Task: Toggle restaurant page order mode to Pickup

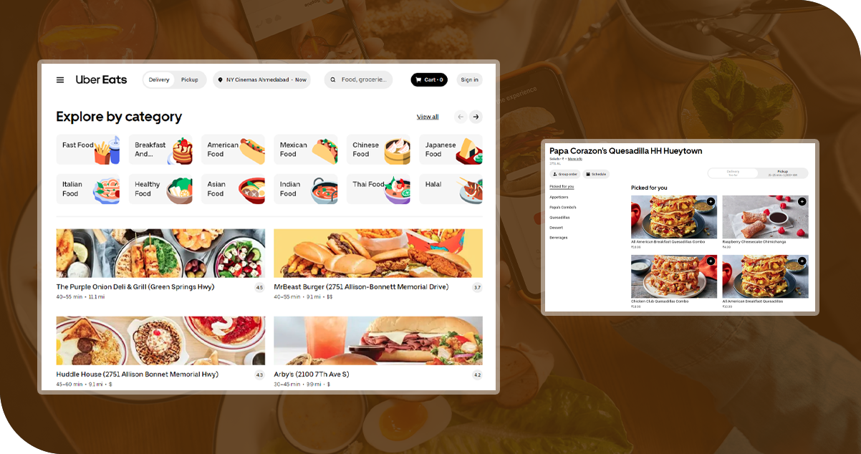Action: [782, 173]
